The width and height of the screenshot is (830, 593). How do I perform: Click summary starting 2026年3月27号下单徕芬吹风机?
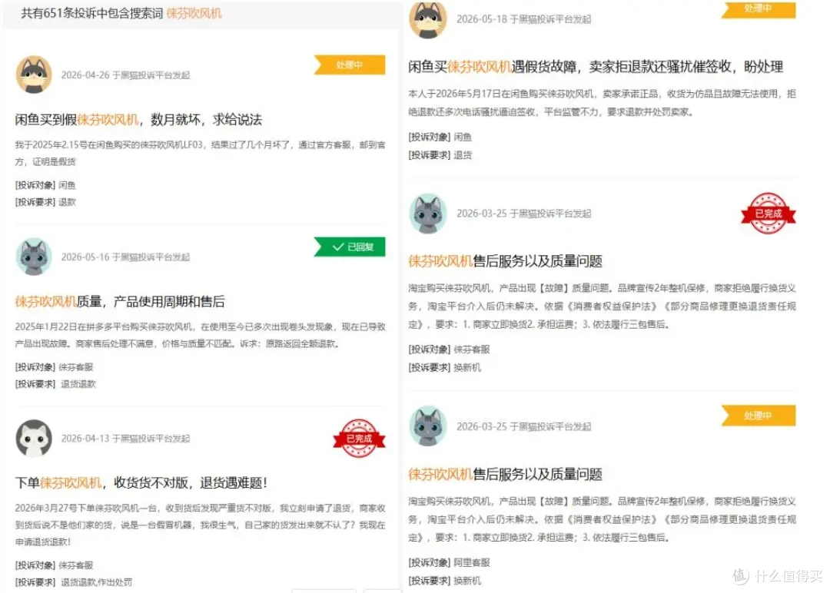[x=200, y=525]
